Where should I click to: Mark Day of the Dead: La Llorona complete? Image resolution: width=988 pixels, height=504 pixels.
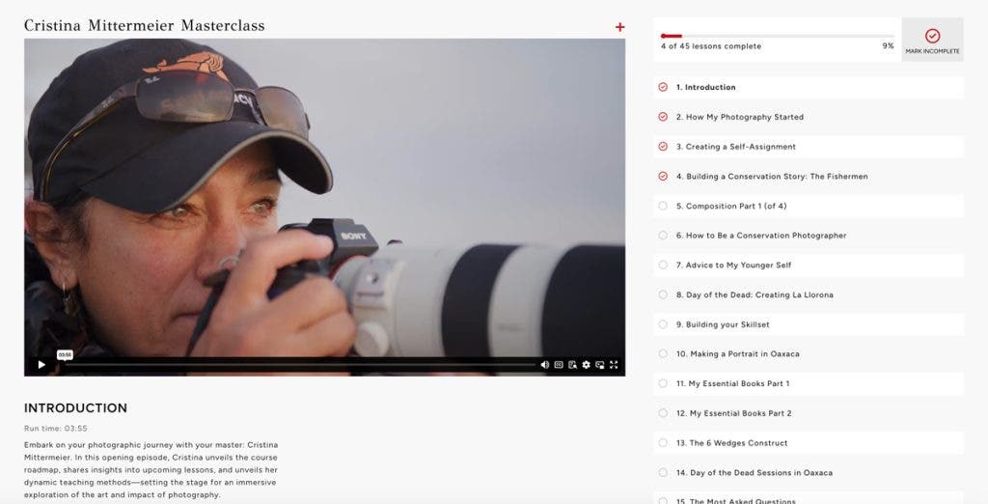click(x=663, y=294)
